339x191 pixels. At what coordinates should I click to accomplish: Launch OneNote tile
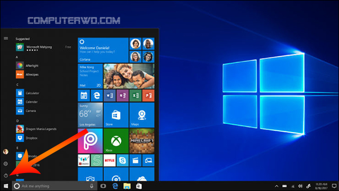click(122, 95)
